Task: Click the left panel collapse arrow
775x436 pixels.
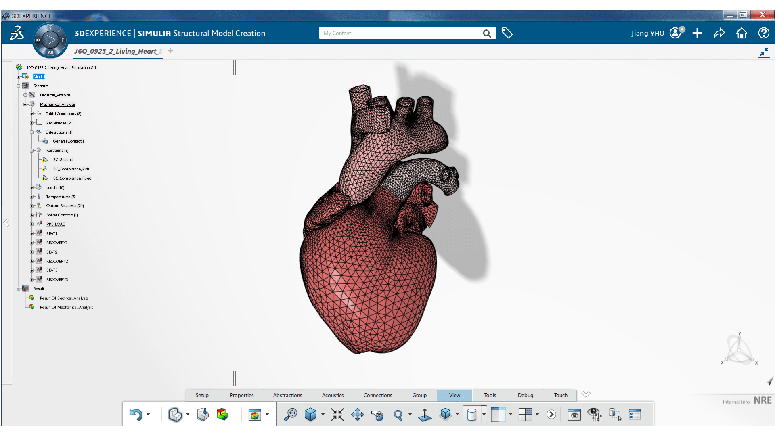Action: (6, 223)
